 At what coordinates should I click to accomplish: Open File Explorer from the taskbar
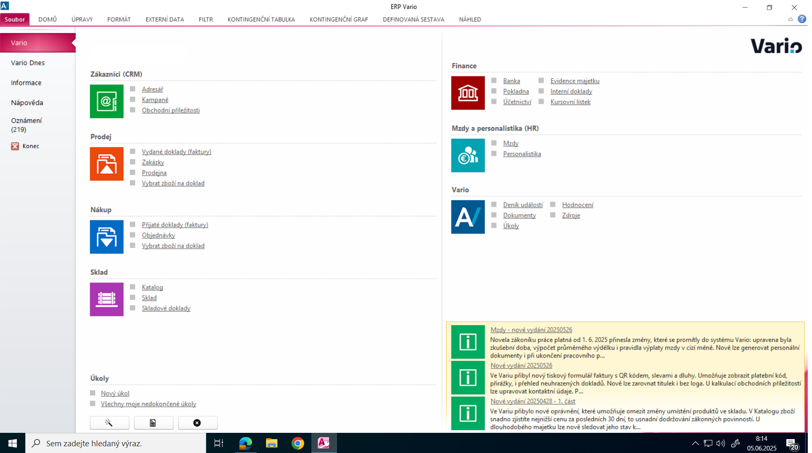pos(271,443)
